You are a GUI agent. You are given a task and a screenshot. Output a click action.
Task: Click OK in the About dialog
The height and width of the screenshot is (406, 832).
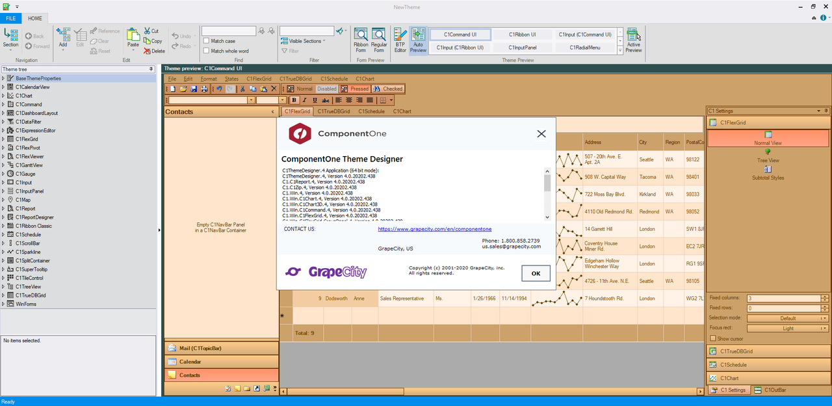click(536, 273)
